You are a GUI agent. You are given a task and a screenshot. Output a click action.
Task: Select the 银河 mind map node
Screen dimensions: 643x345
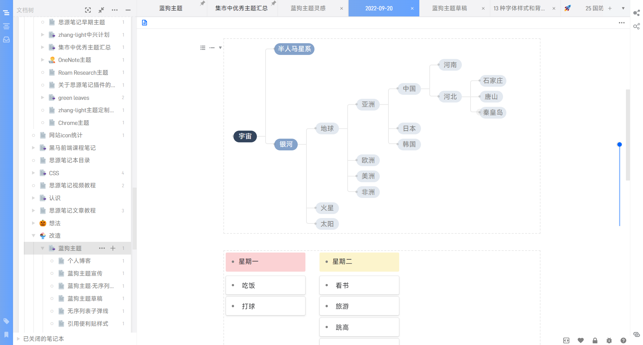point(286,144)
